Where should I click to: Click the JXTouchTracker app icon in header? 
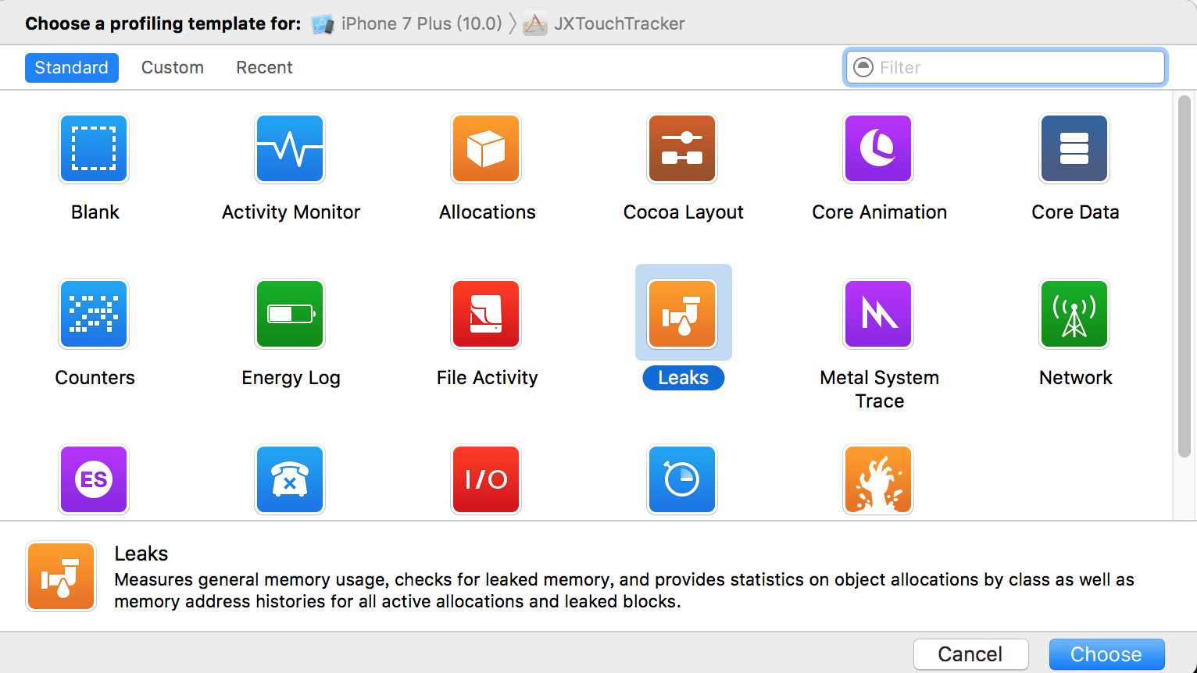click(535, 24)
